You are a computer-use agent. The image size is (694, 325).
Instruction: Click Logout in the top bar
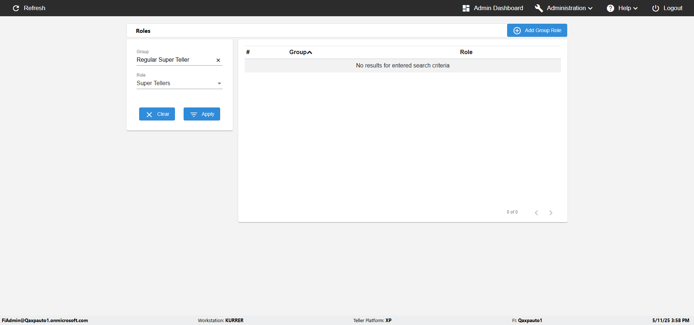point(667,8)
